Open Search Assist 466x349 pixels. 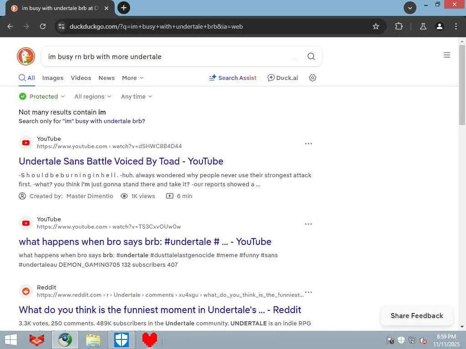(x=233, y=78)
